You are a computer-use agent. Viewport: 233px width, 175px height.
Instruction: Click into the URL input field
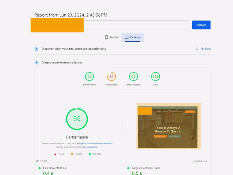click(x=110, y=25)
